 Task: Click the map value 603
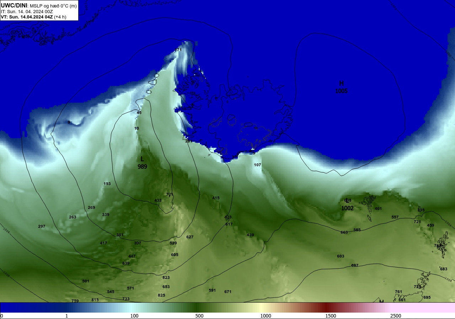(341, 256)
